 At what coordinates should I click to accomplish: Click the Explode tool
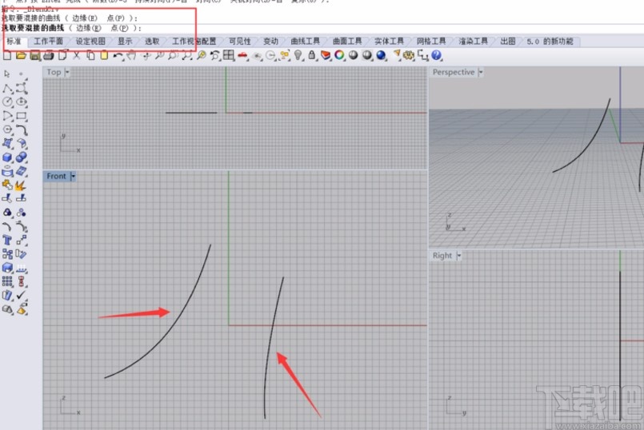21,185
